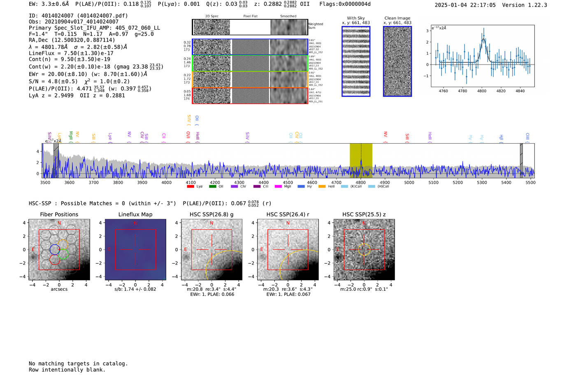Image resolution: width=576 pixels, height=392 pixels.
Task: Click the green fiber circle in Fiber Positions
Action: (63, 254)
